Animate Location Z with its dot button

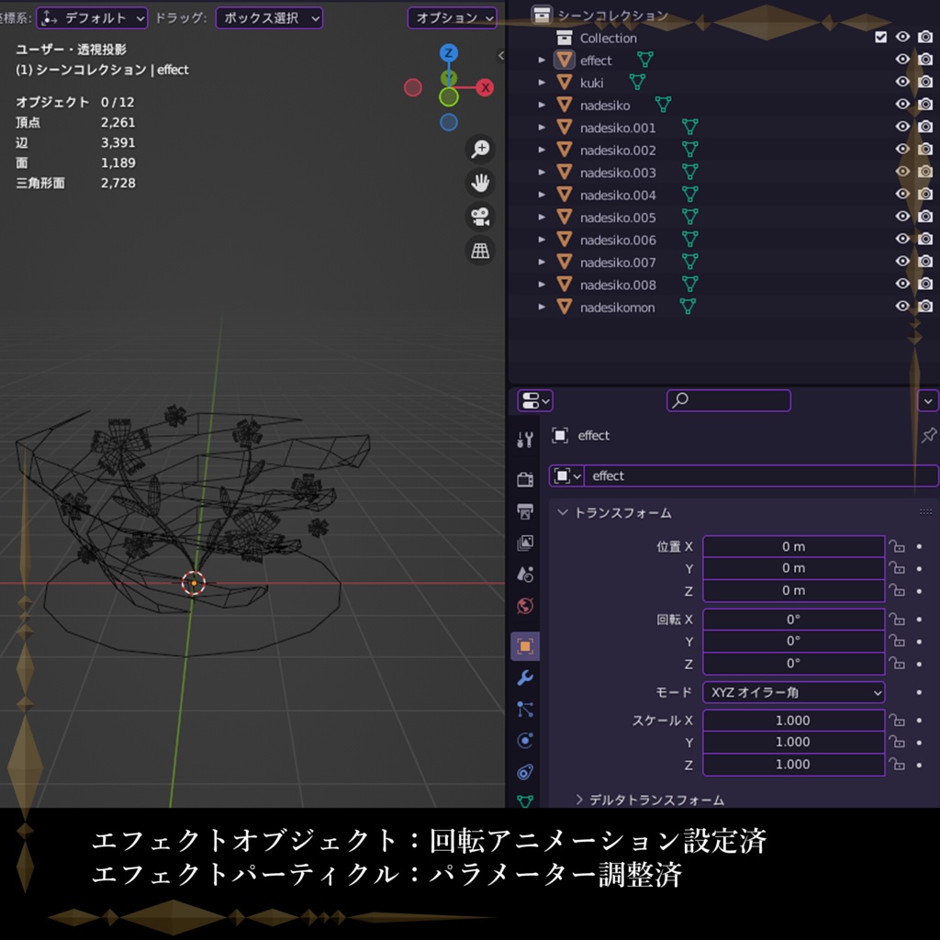919,591
